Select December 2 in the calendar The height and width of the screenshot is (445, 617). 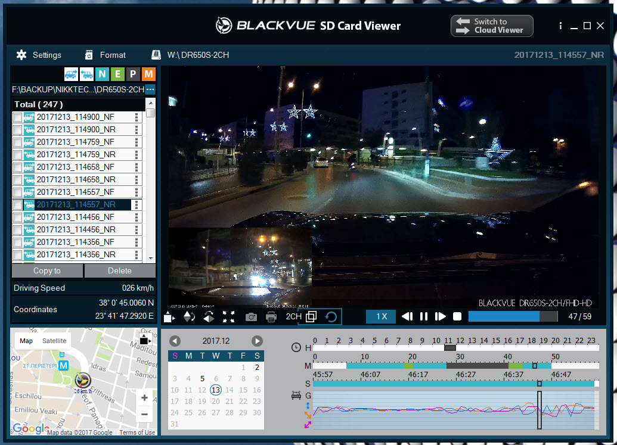pos(257,367)
